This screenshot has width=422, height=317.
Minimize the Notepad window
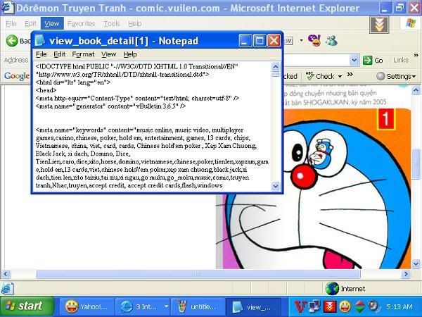pos(245,41)
